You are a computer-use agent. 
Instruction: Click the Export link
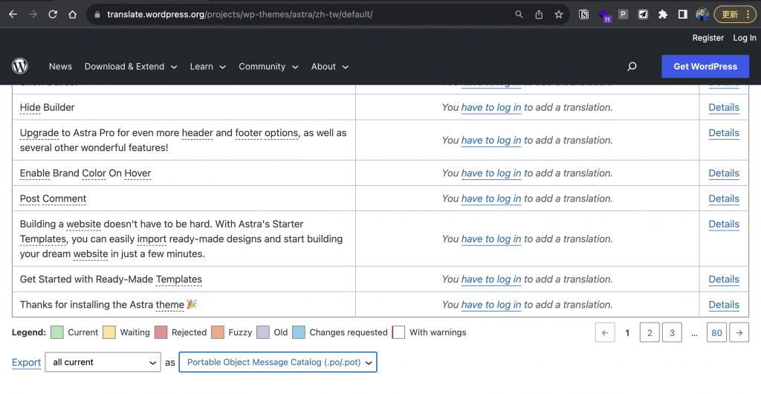pos(26,362)
